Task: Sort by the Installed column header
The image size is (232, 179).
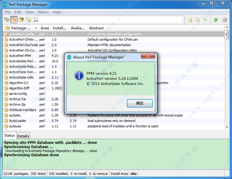Action: (x=59, y=28)
